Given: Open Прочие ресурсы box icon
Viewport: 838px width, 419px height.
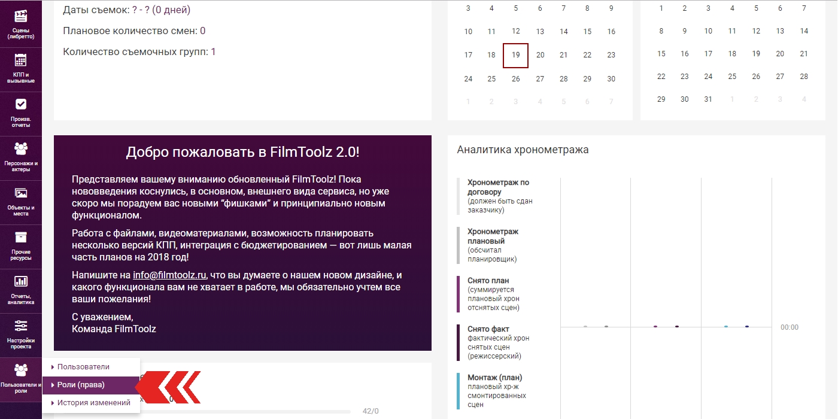Looking at the screenshot, I should 21,237.
